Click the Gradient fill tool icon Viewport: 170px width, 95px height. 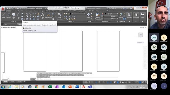point(22,19)
